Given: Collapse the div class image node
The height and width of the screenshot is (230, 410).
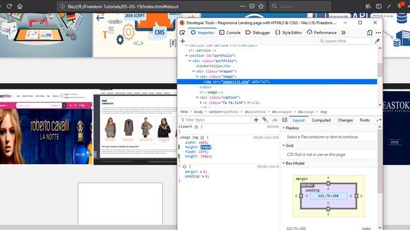Looking at the screenshot, I should 197,77.
